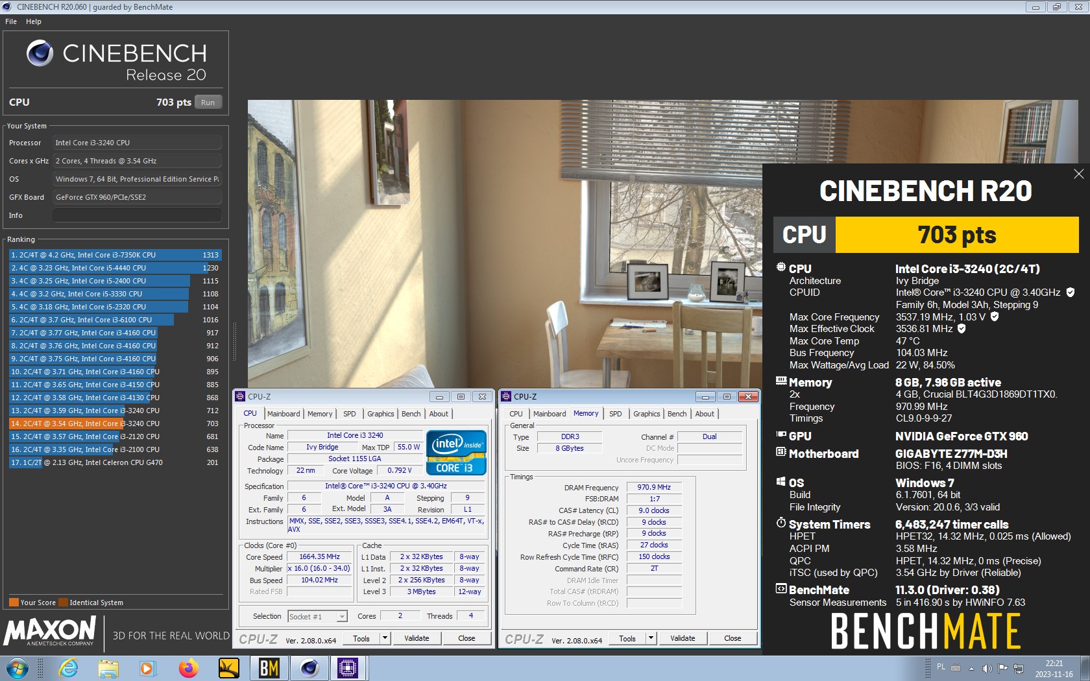The height and width of the screenshot is (681, 1090).
Task: Switch to Bench tab in left CPU-Z window
Action: pyautogui.click(x=411, y=414)
